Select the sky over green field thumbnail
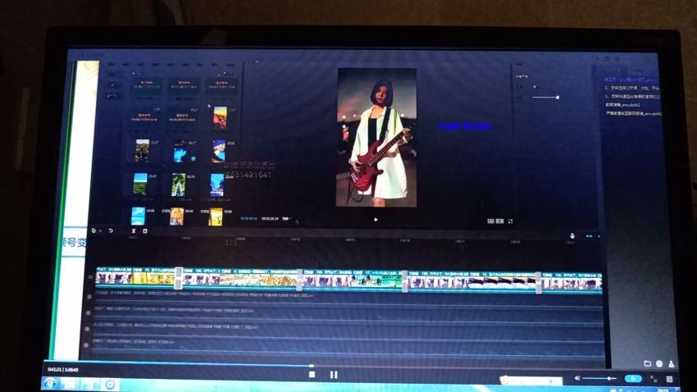Image resolution: width=697 pixels, height=392 pixels. tap(140, 184)
